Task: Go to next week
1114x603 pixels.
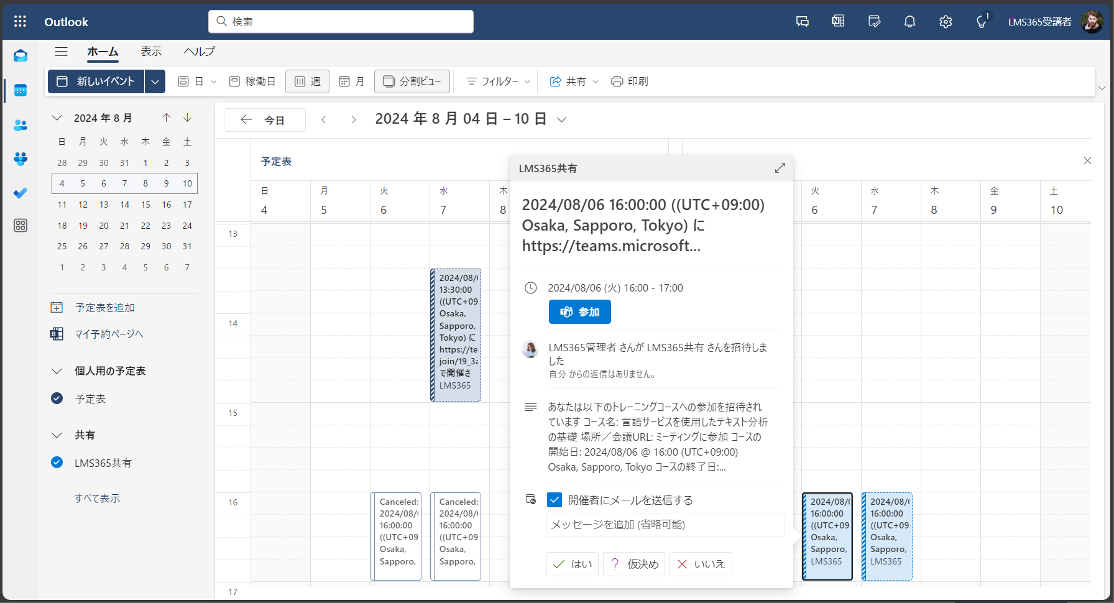Action: coord(354,119)
